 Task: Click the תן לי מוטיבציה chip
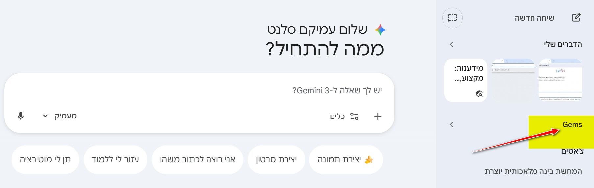tap(45, 160)
